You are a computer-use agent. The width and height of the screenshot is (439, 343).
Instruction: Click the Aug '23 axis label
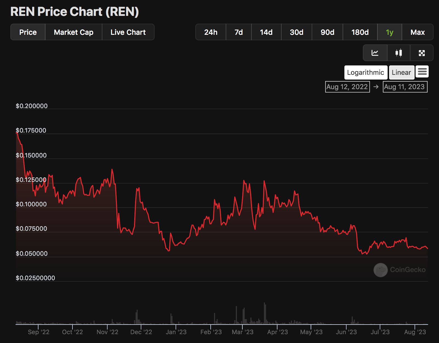415,332
